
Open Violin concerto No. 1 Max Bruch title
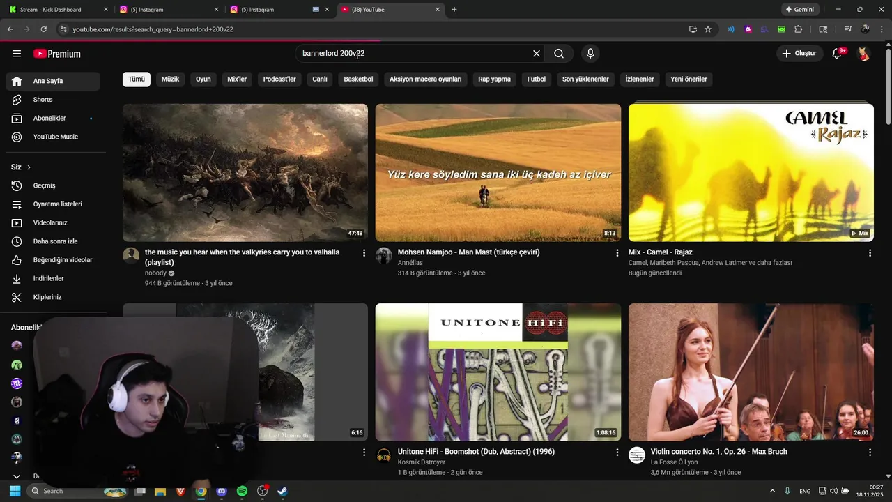[x=718, y=452]
